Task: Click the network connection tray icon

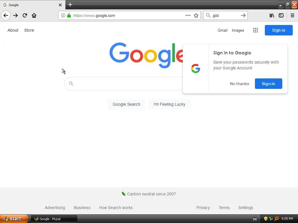Action: click(x=271, y=219)
